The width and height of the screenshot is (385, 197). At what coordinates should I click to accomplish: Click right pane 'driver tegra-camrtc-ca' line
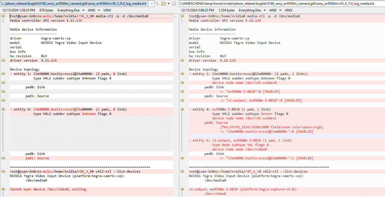(219, 38)
